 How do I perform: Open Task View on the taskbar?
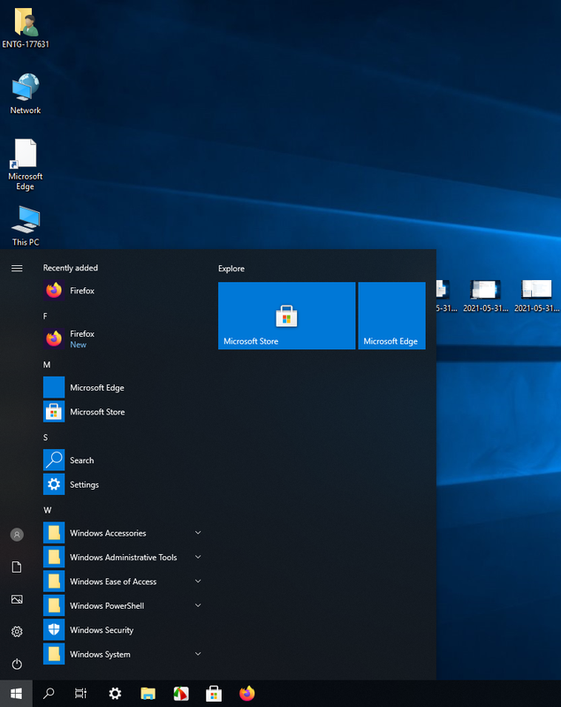[81, 694]
